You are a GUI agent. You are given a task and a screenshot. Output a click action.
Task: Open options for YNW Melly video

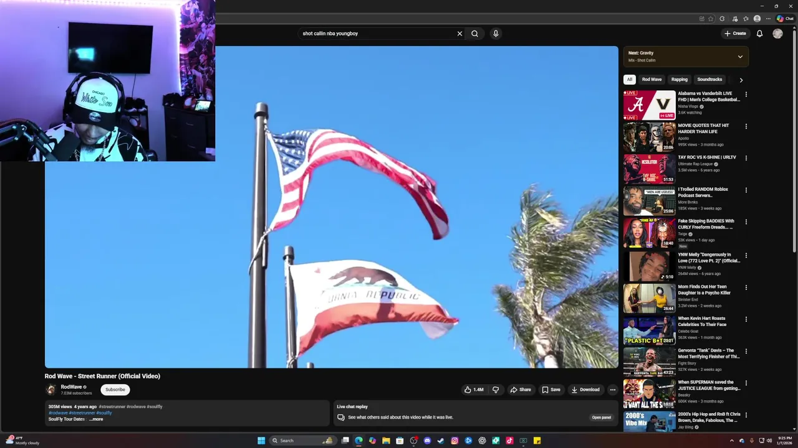click(x=746, y=255)
